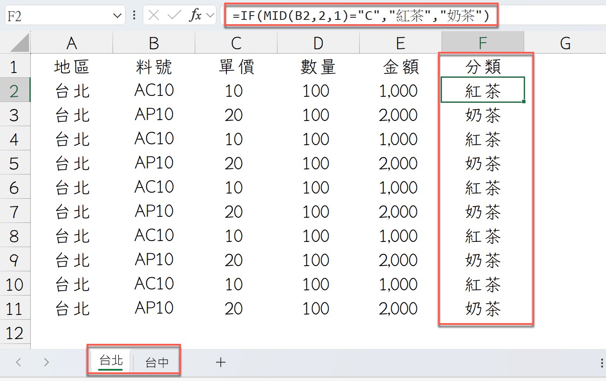Click the next sheet navigation arrow
The width and height of the screenshot is (606, 381).
[x=45, y=362]
